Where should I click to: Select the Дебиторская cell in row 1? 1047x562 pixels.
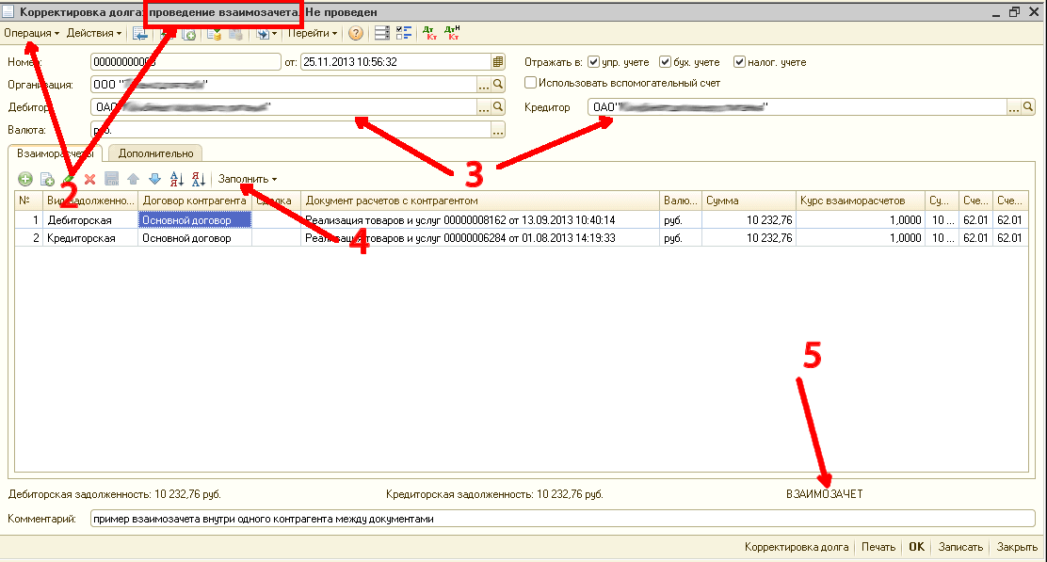[90, 219]
